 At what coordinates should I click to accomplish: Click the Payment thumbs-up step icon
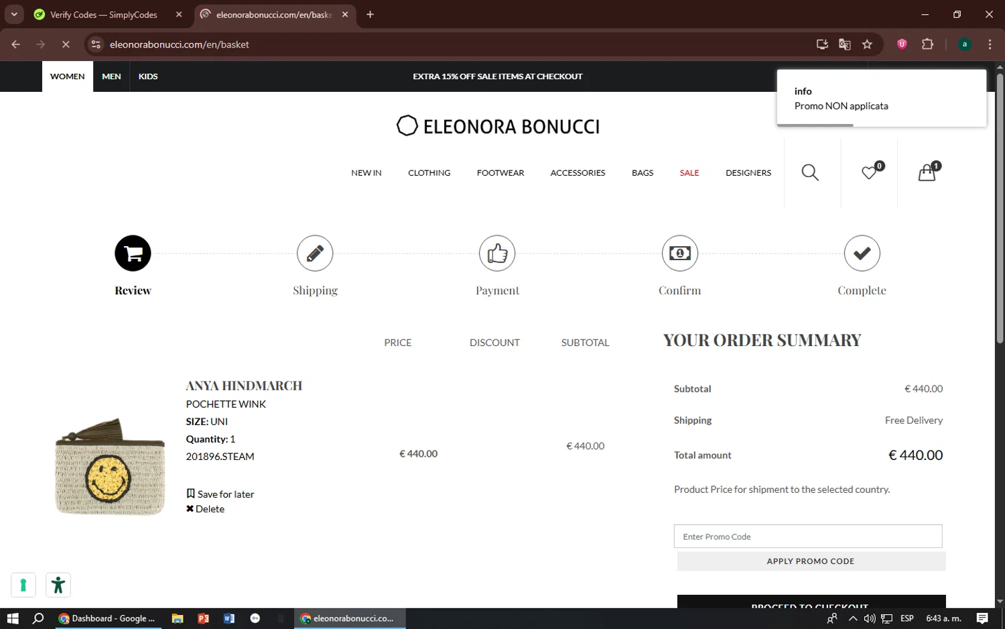(497, 253)
